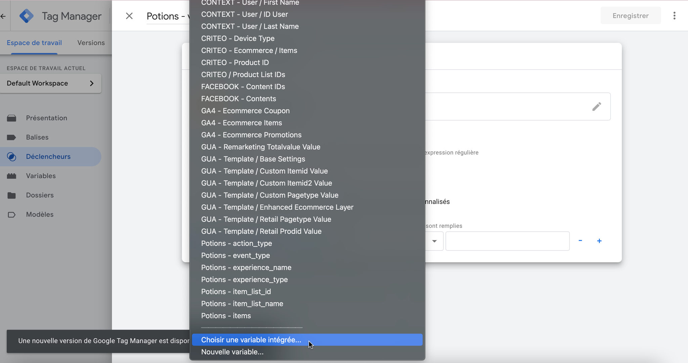The height and width of the screenshot is (363, 688).
Task: Select Potions - experience_name variable
Action: (307, 268)
